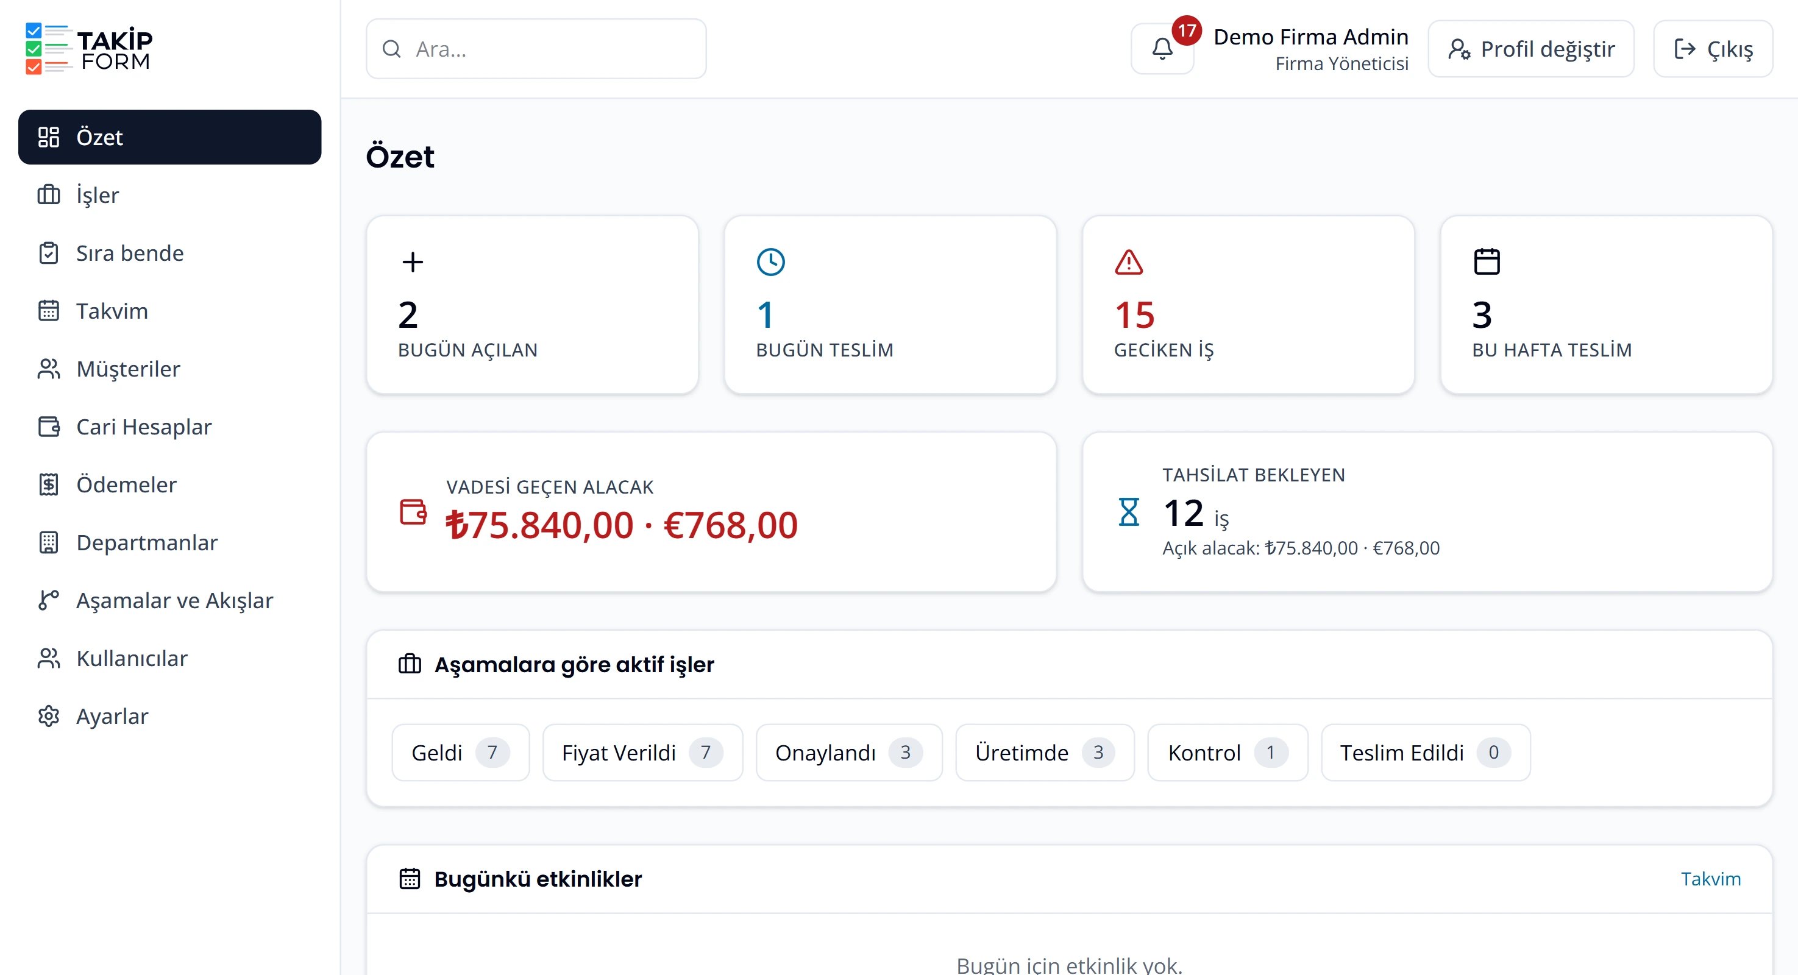Open the Ödemeler page
The image size is (1798, 975).
(x=169, y=484)
